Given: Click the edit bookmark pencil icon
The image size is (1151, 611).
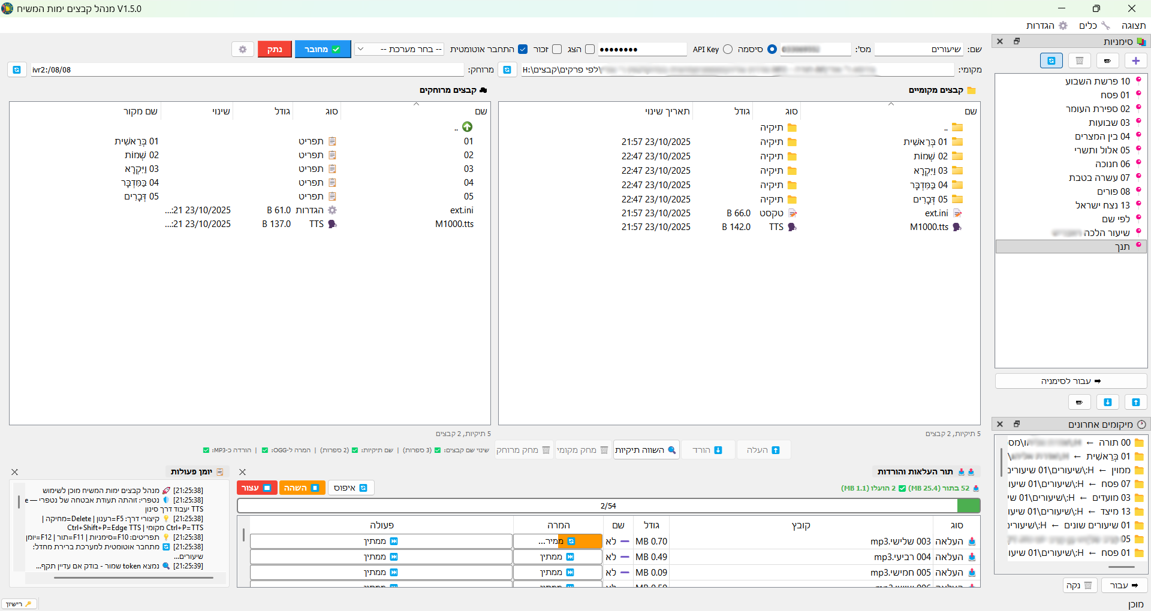Looking at the screenshot, I should 1107,61.
